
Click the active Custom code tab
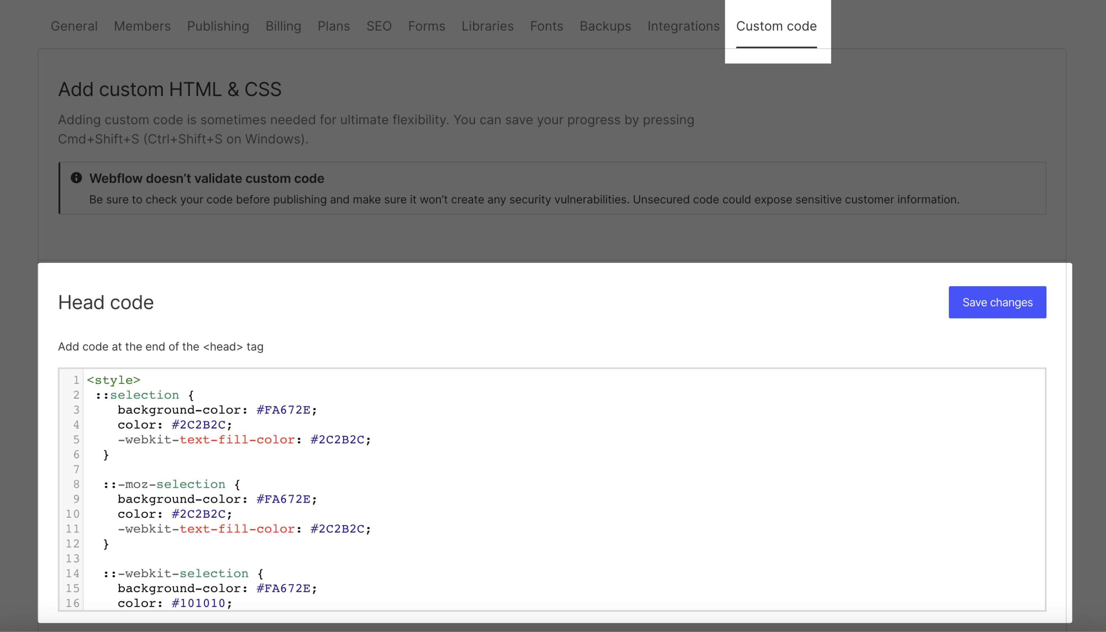777,26
